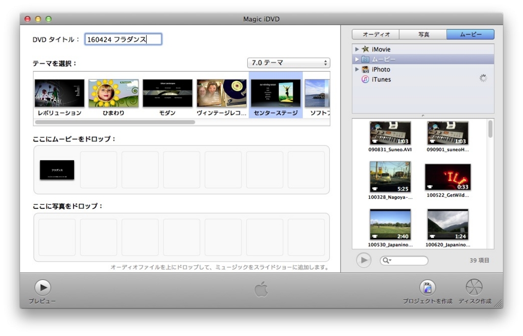The width and height of the screenshot is (523, 336).
Task: Choose the ヴィンテージレコ... theme thumbnail
Action: 222,93
